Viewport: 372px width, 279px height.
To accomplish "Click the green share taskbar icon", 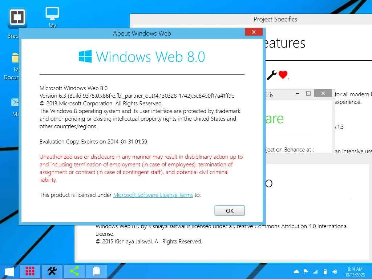I will (74, 271).
